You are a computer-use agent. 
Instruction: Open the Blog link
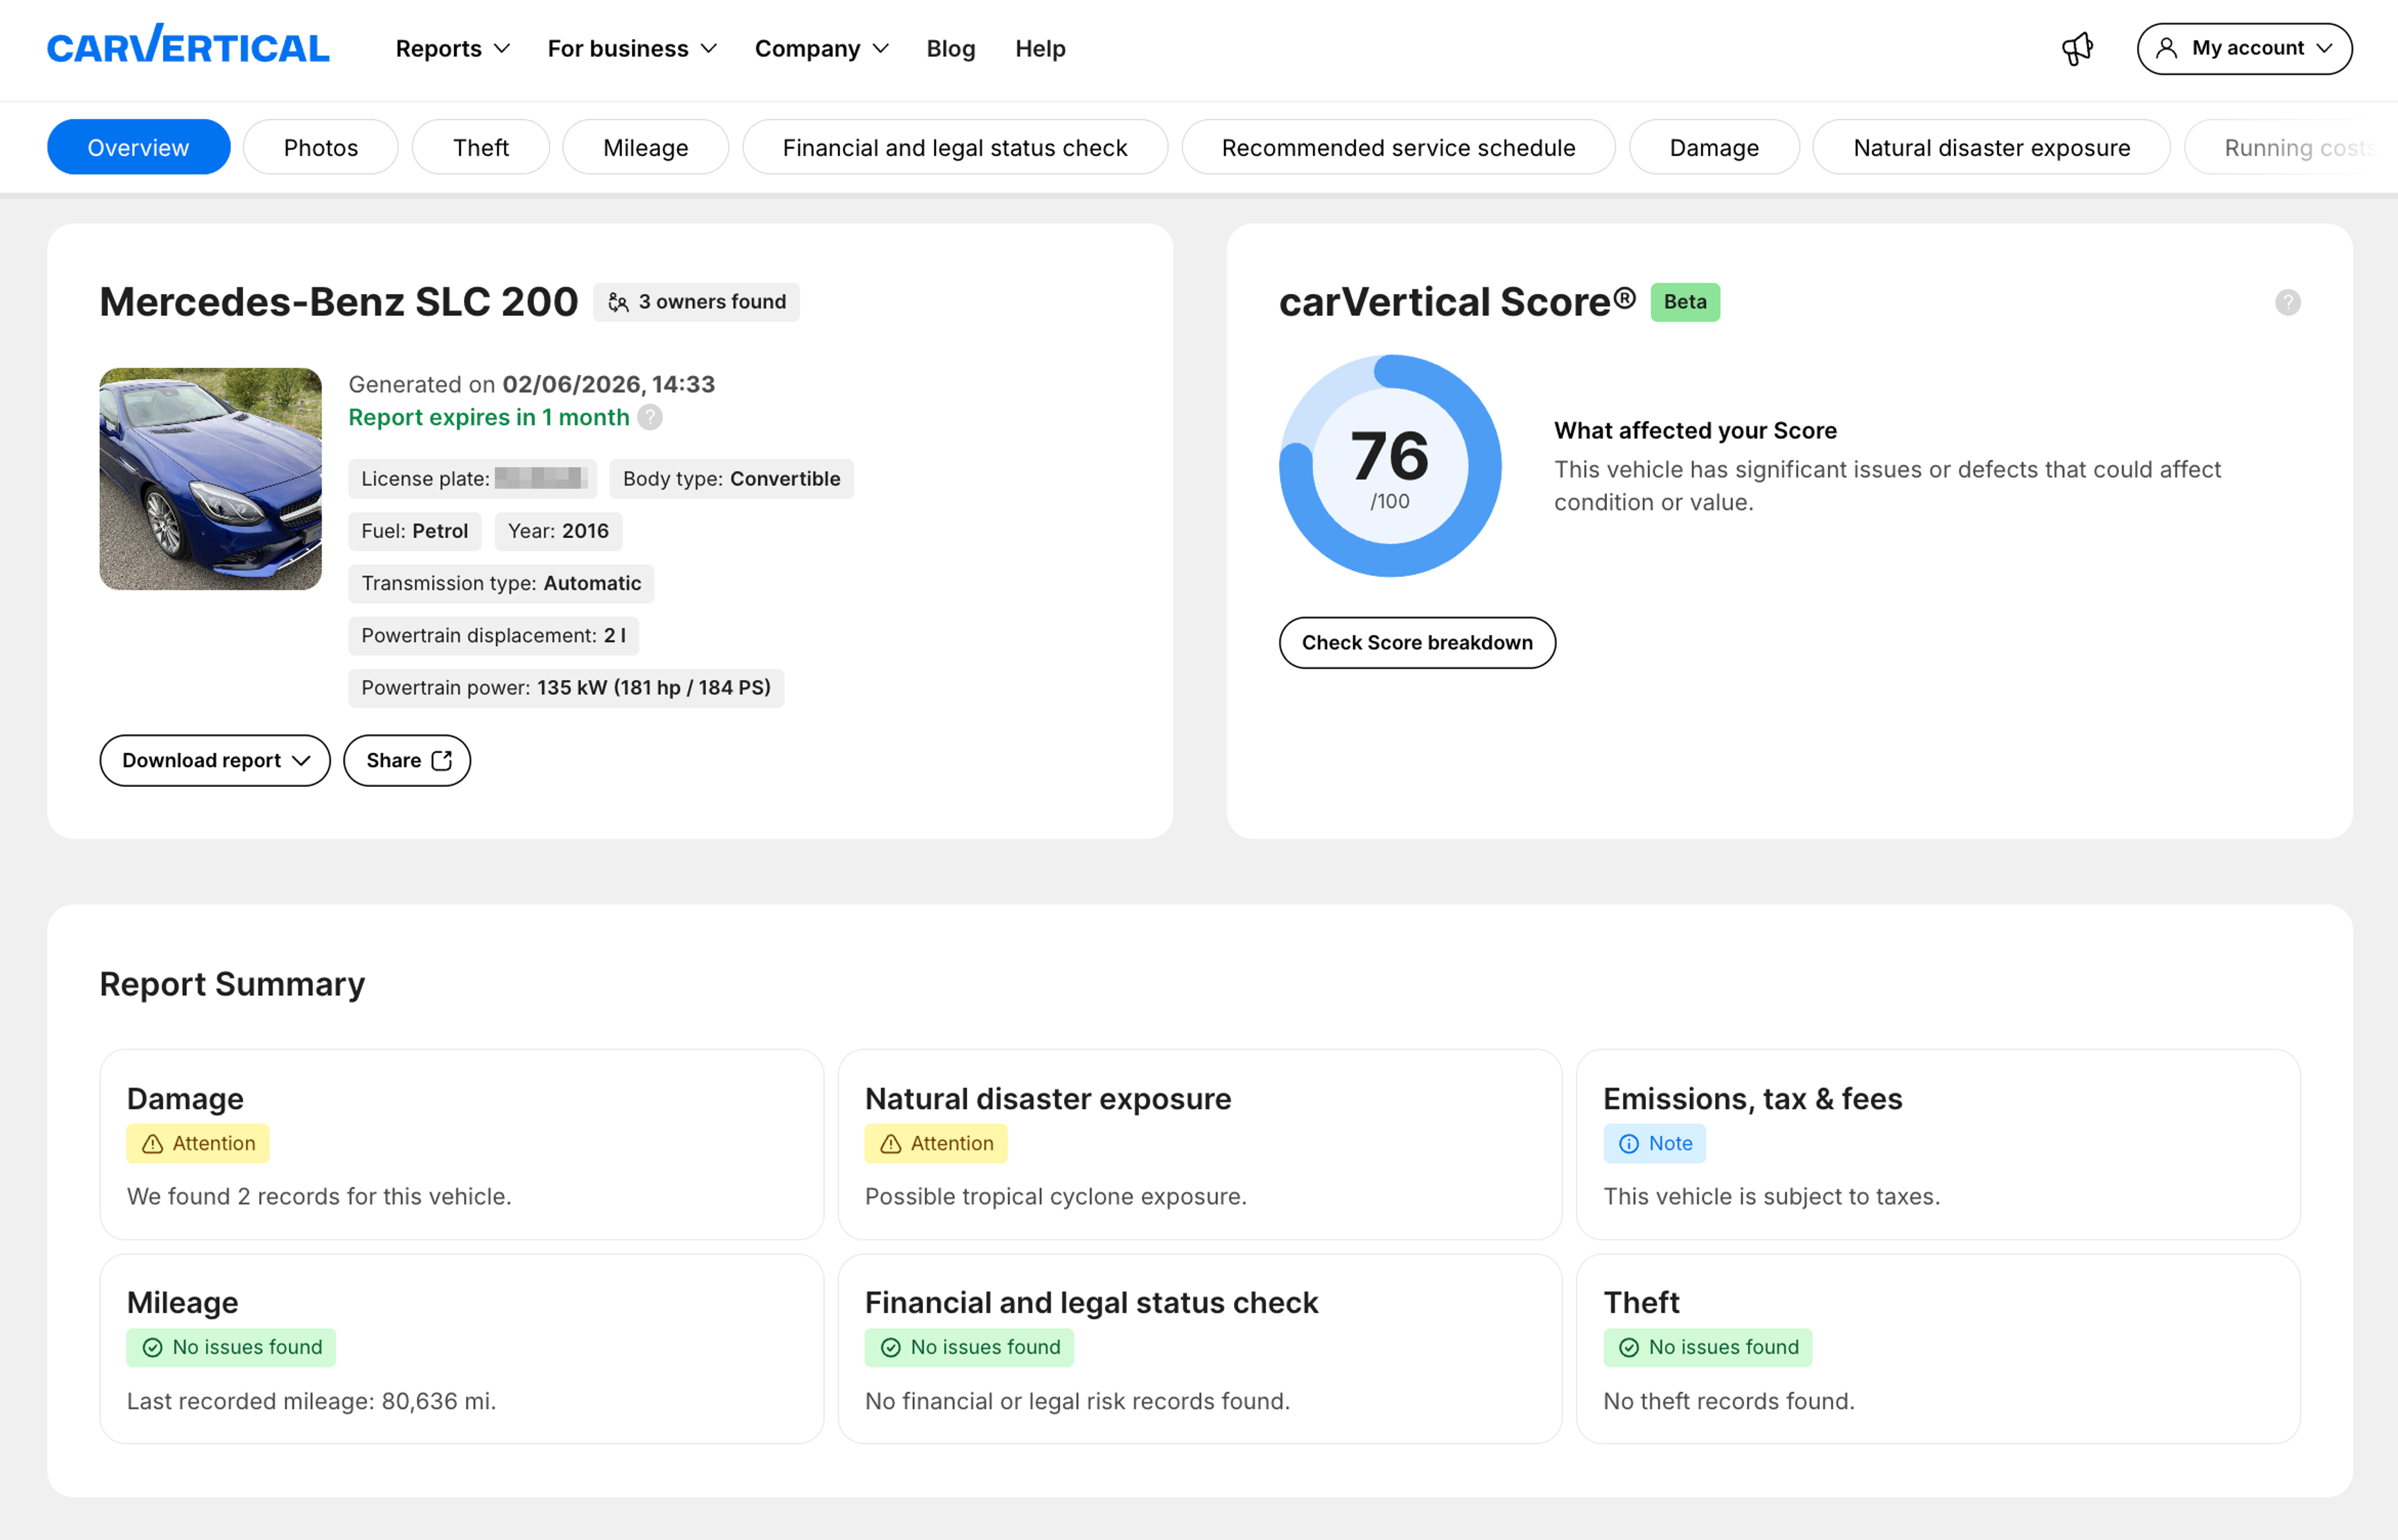pyautogui.click(x=950, y=48)
